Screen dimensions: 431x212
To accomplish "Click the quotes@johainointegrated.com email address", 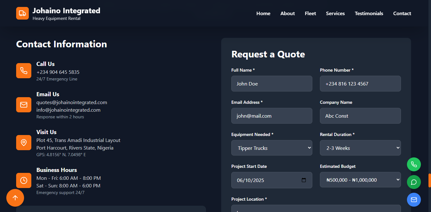I will (72, 102).
